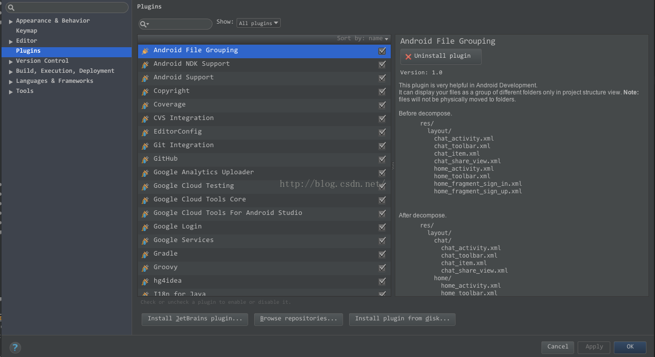Expand Build, Execution, Deployment node
655x357 pixels.
(11, 71)
